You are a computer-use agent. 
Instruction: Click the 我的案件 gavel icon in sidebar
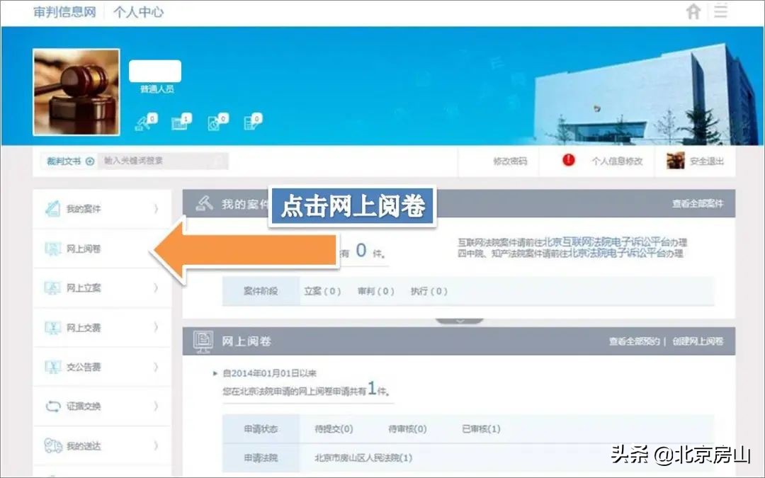tap(52, 207)
